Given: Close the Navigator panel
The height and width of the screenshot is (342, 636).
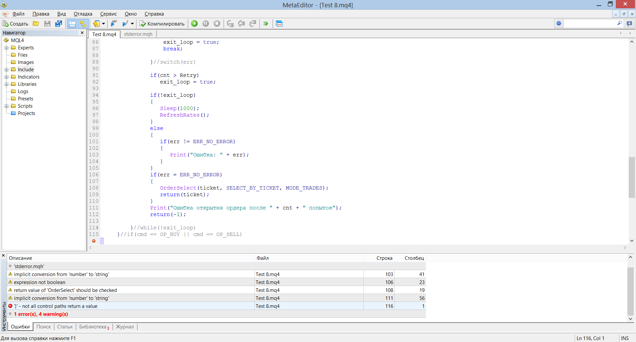Looking at the screenshot, I should (x=82, y=32).
